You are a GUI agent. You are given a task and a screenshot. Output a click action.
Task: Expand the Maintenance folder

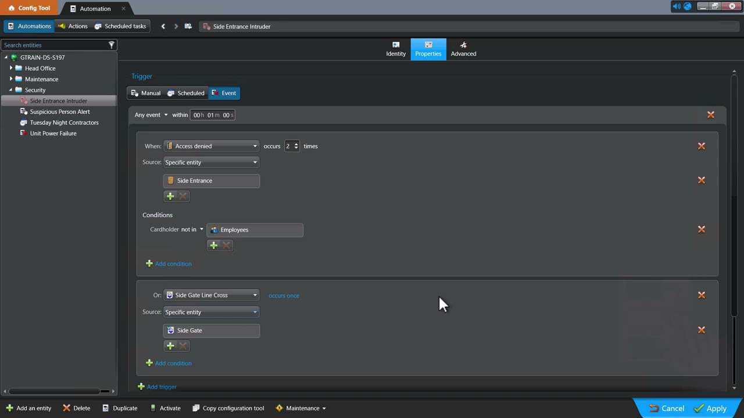[11, 79]
